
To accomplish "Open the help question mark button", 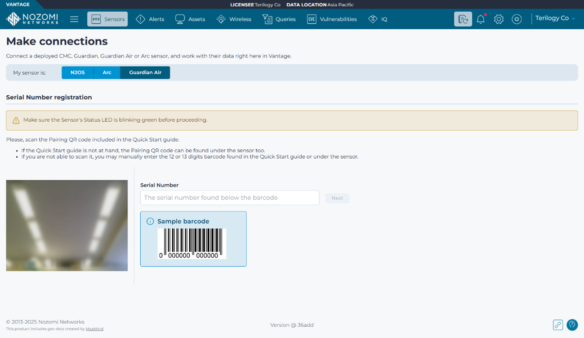I will [x=572, y=325].
